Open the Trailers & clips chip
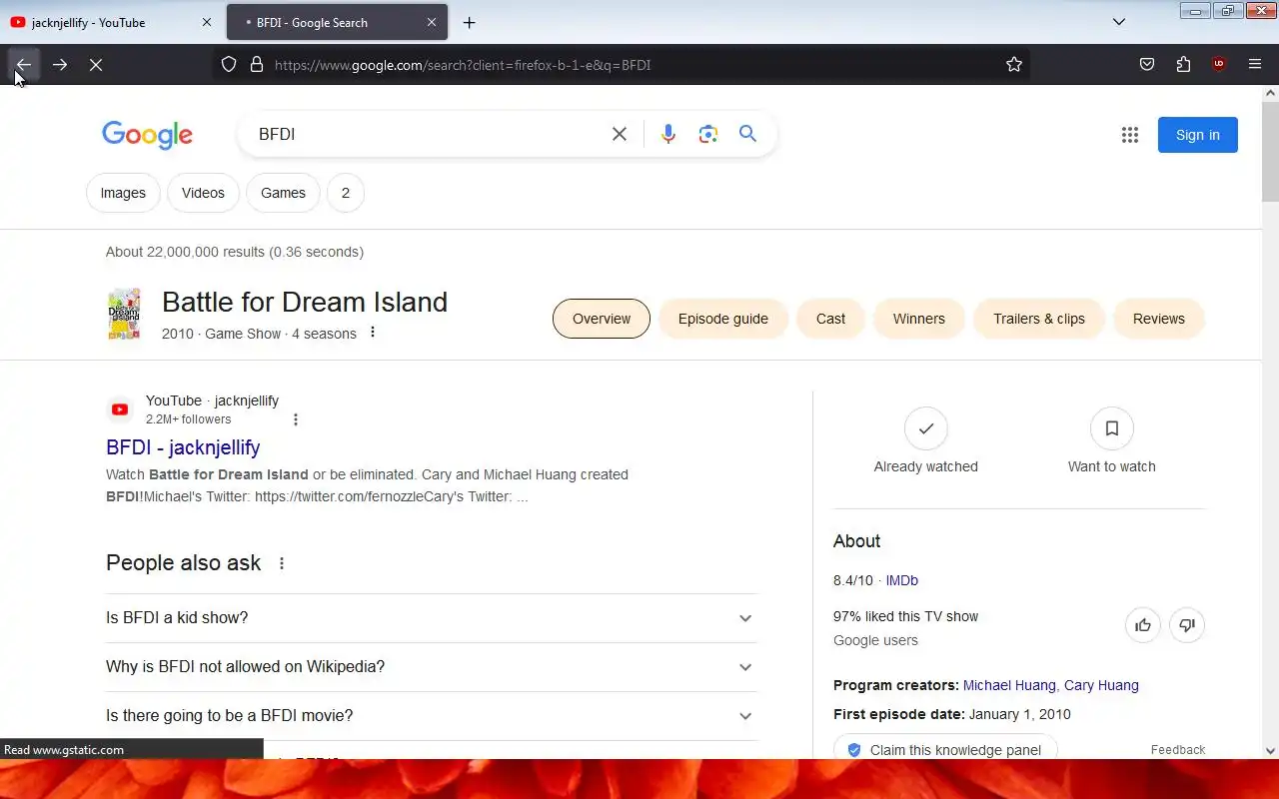Screen dimensions: 1279x799 (1039, 319)
